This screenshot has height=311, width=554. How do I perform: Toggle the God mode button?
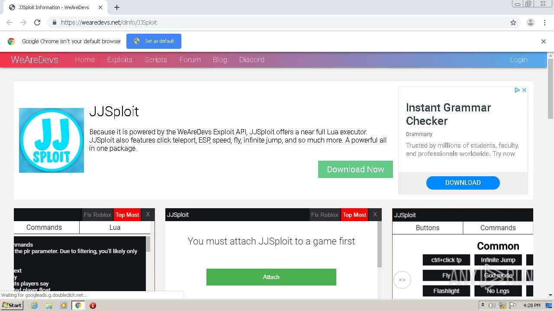(x=498, y=276)
